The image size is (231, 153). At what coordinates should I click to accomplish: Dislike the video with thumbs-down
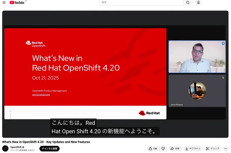click(163, 149)
